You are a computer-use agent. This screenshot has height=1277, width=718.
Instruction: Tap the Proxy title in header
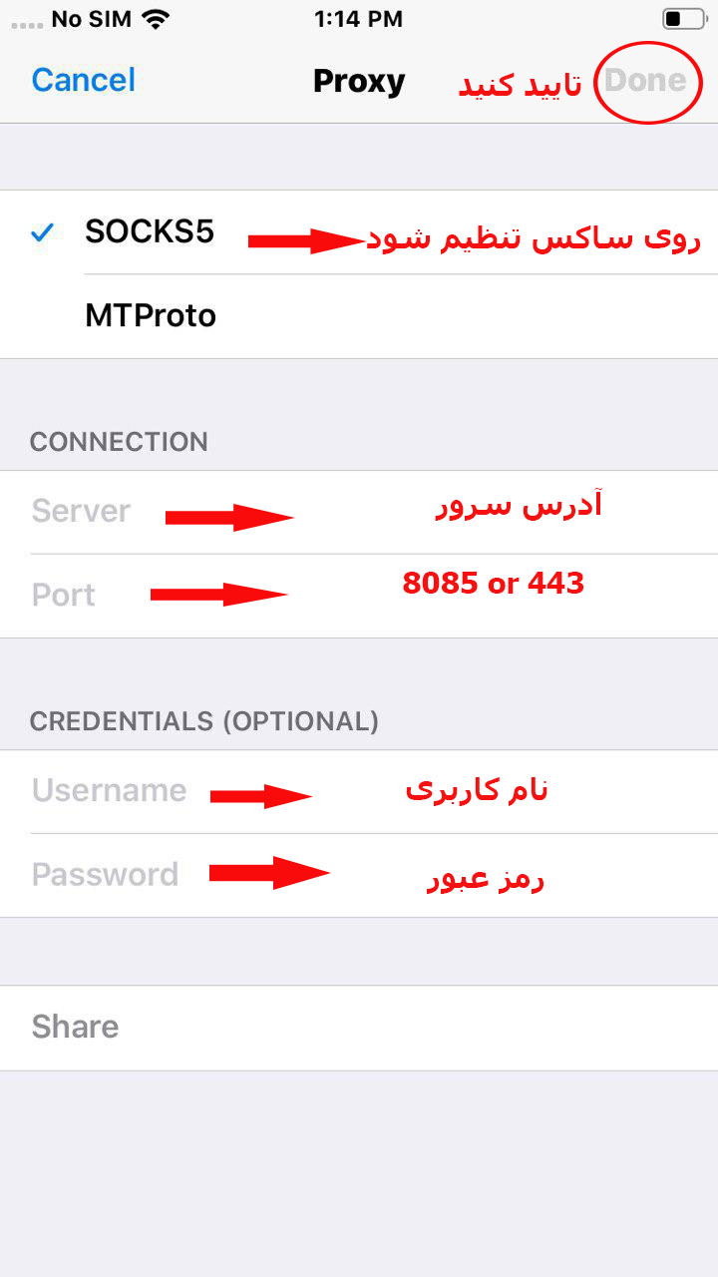(359, 81)
